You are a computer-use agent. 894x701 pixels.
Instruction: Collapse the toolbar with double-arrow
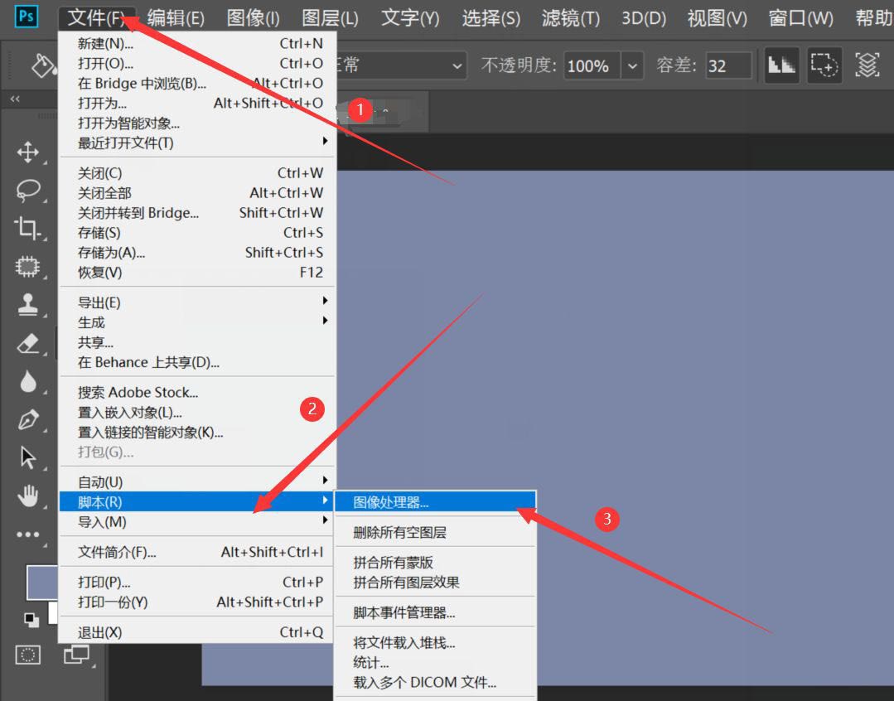15,99
